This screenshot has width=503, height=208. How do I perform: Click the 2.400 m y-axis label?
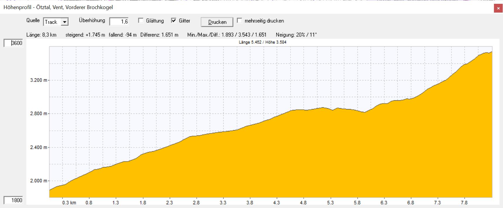(39, 147)
